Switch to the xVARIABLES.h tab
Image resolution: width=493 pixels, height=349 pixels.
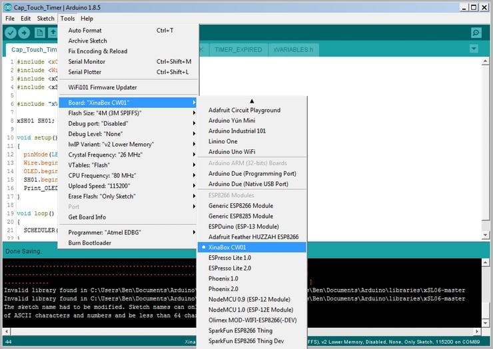293,50
